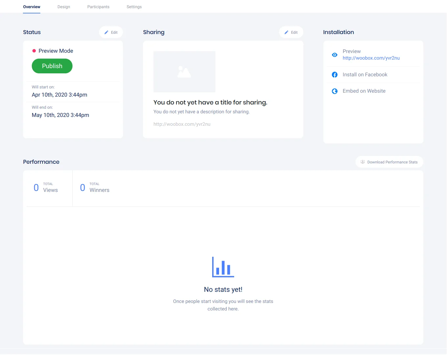Switch to the Design tab
This screenshot has height=355, width=447.
click(64, 7)
